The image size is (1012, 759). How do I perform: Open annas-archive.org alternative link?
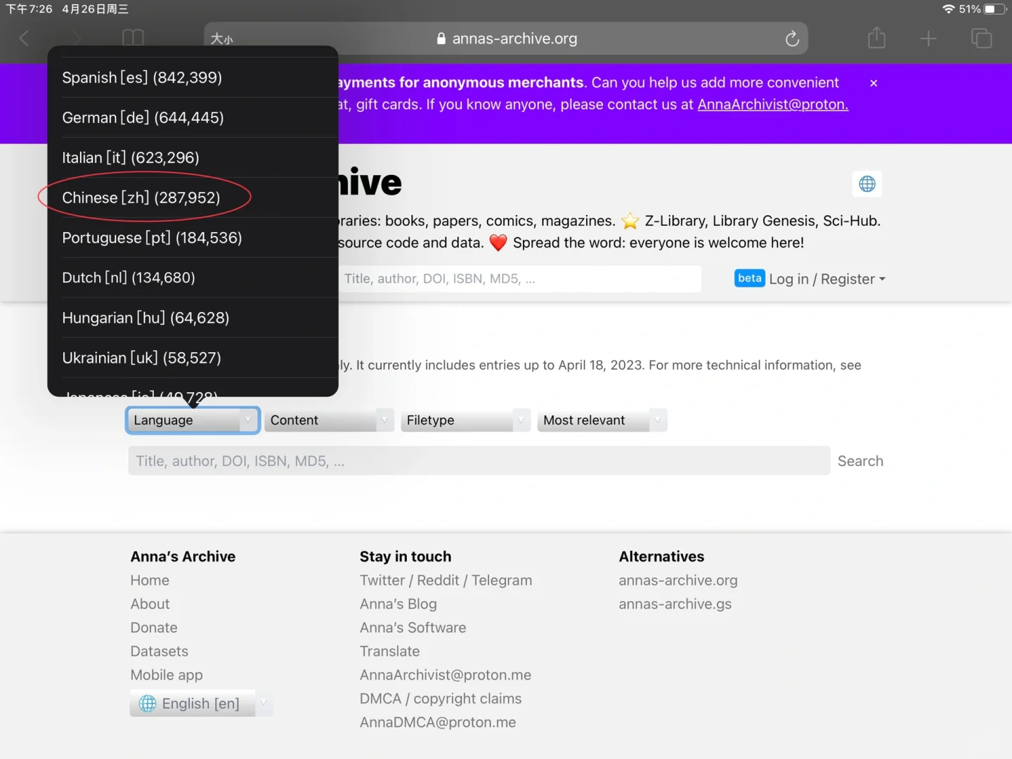pyautogui.click(x=678, y=580)
